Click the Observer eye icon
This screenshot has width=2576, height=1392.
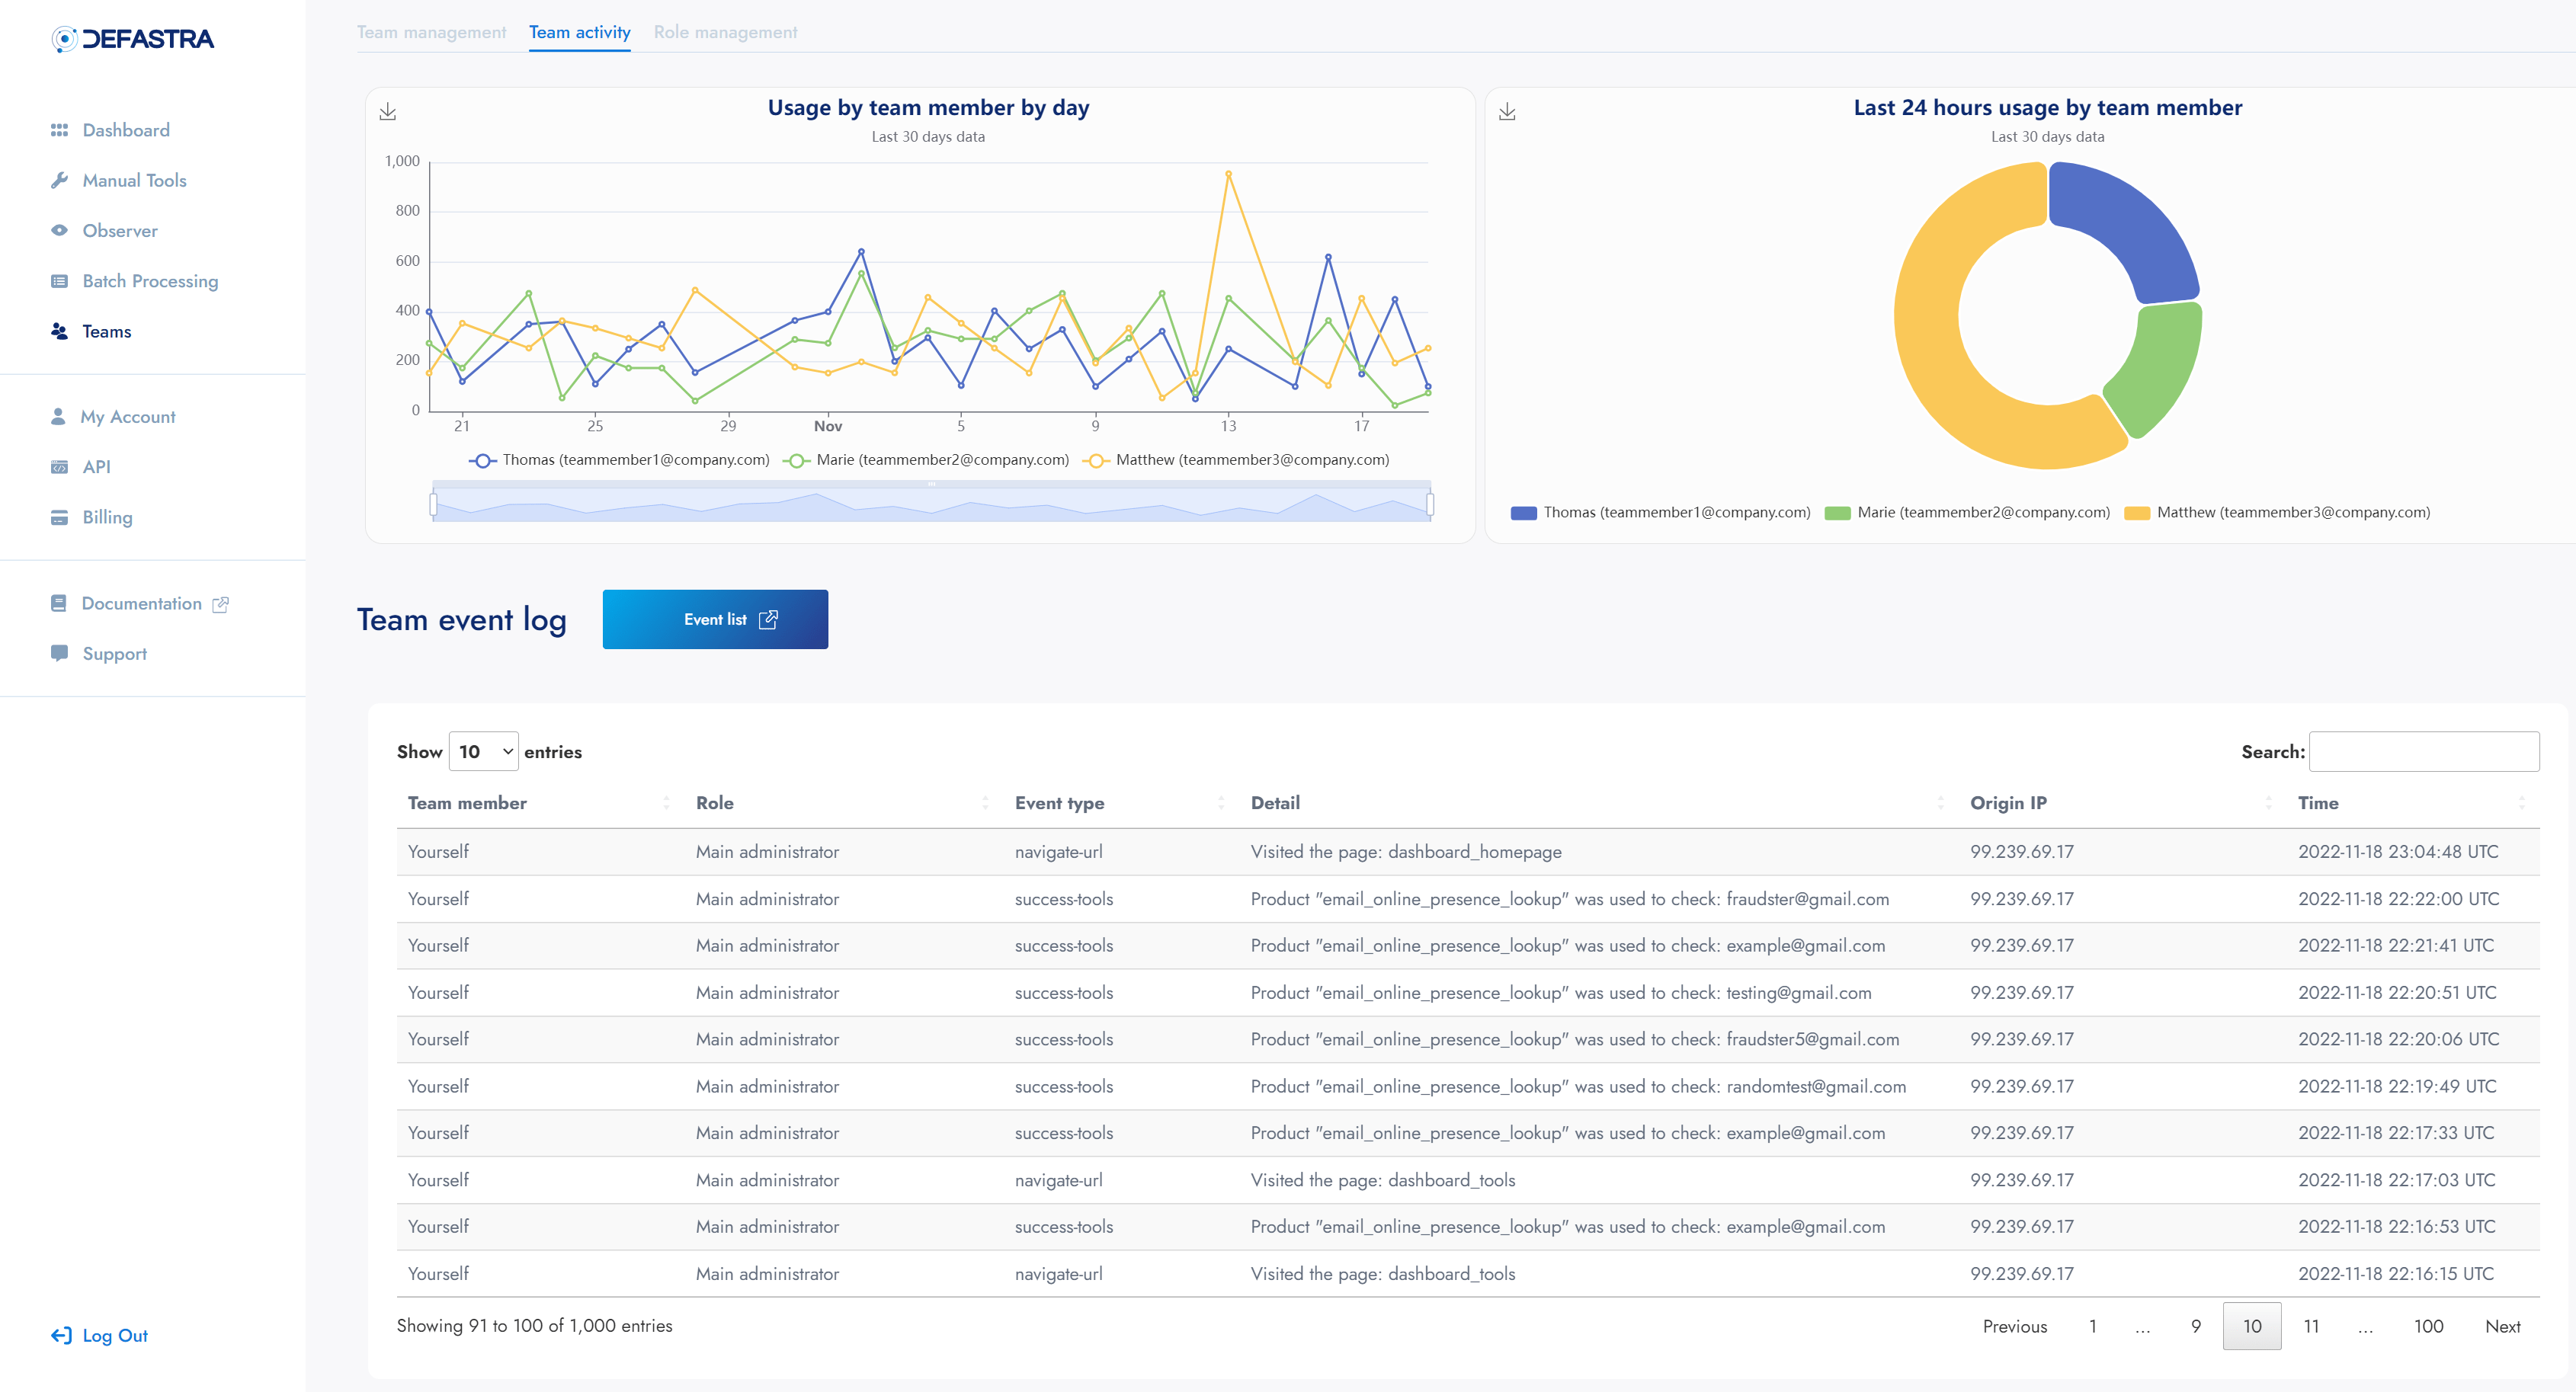coord(59,230)
